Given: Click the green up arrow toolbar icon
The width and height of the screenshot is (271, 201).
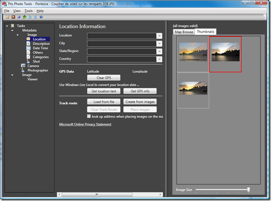Looking at the screenshot, I should point(25,17).
